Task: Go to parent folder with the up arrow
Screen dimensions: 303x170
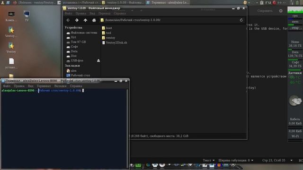Action: [x=85, y=20]
